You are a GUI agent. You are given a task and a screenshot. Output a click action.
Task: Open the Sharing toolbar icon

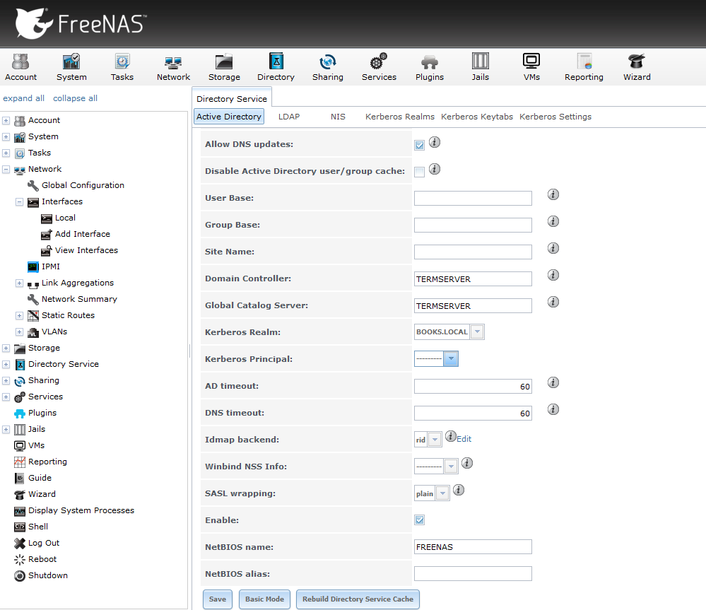(327, 67)
